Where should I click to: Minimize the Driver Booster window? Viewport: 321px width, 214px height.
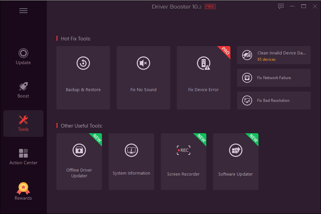pyautogui.click(x=292, y=6)
